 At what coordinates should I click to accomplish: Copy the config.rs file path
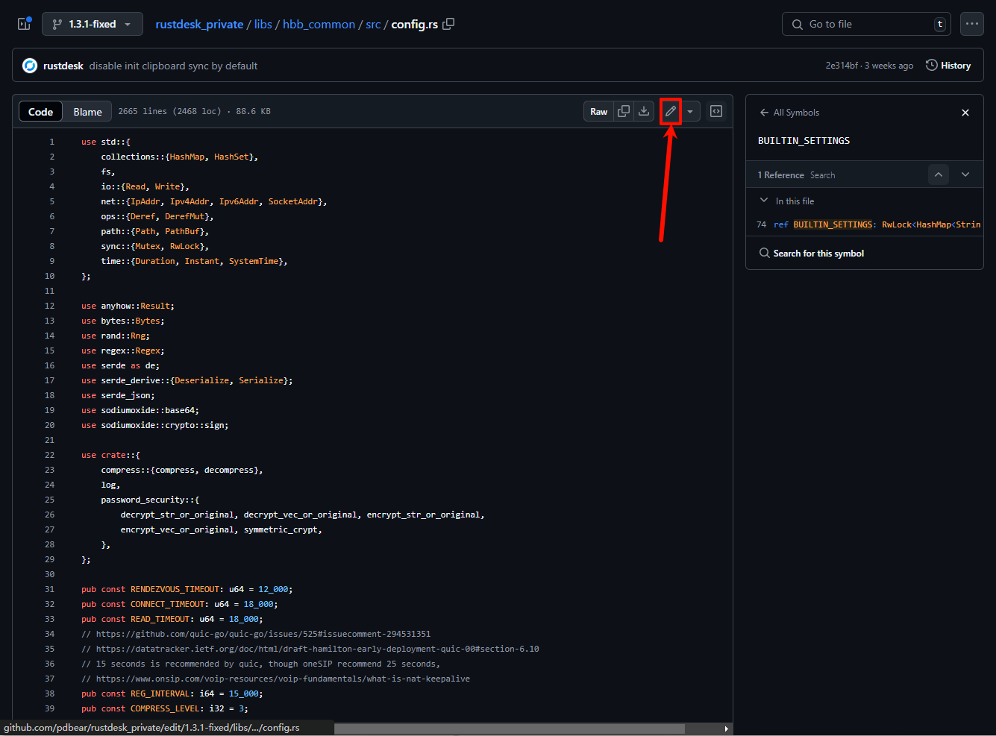click(448, 24)
